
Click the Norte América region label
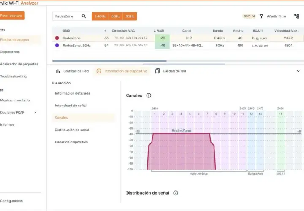(198, 173)
